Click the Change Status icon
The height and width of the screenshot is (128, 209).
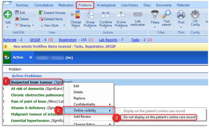pos(76,14)
